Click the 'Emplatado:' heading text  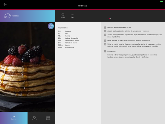tap(111, 51)
